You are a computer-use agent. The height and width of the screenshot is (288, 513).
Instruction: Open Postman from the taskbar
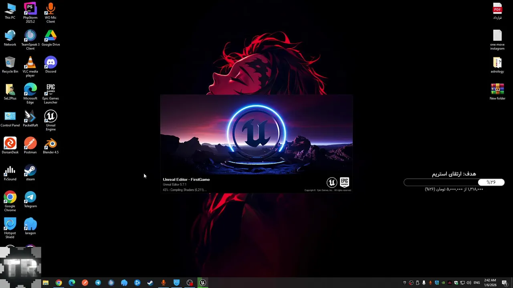85,283
